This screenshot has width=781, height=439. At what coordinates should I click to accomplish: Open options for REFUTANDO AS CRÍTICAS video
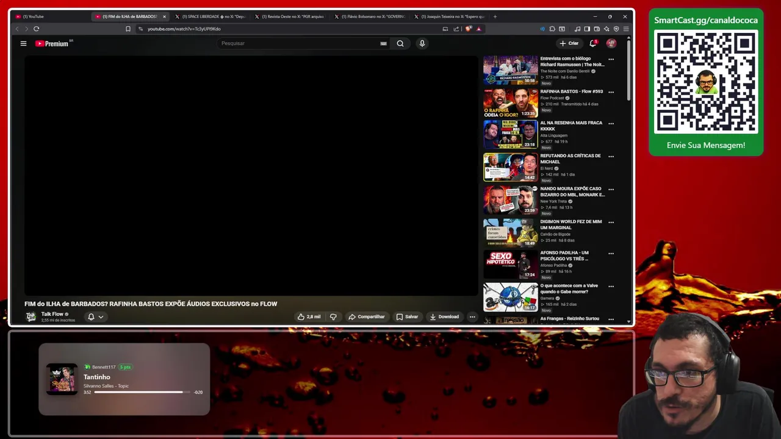pos(611,157)
